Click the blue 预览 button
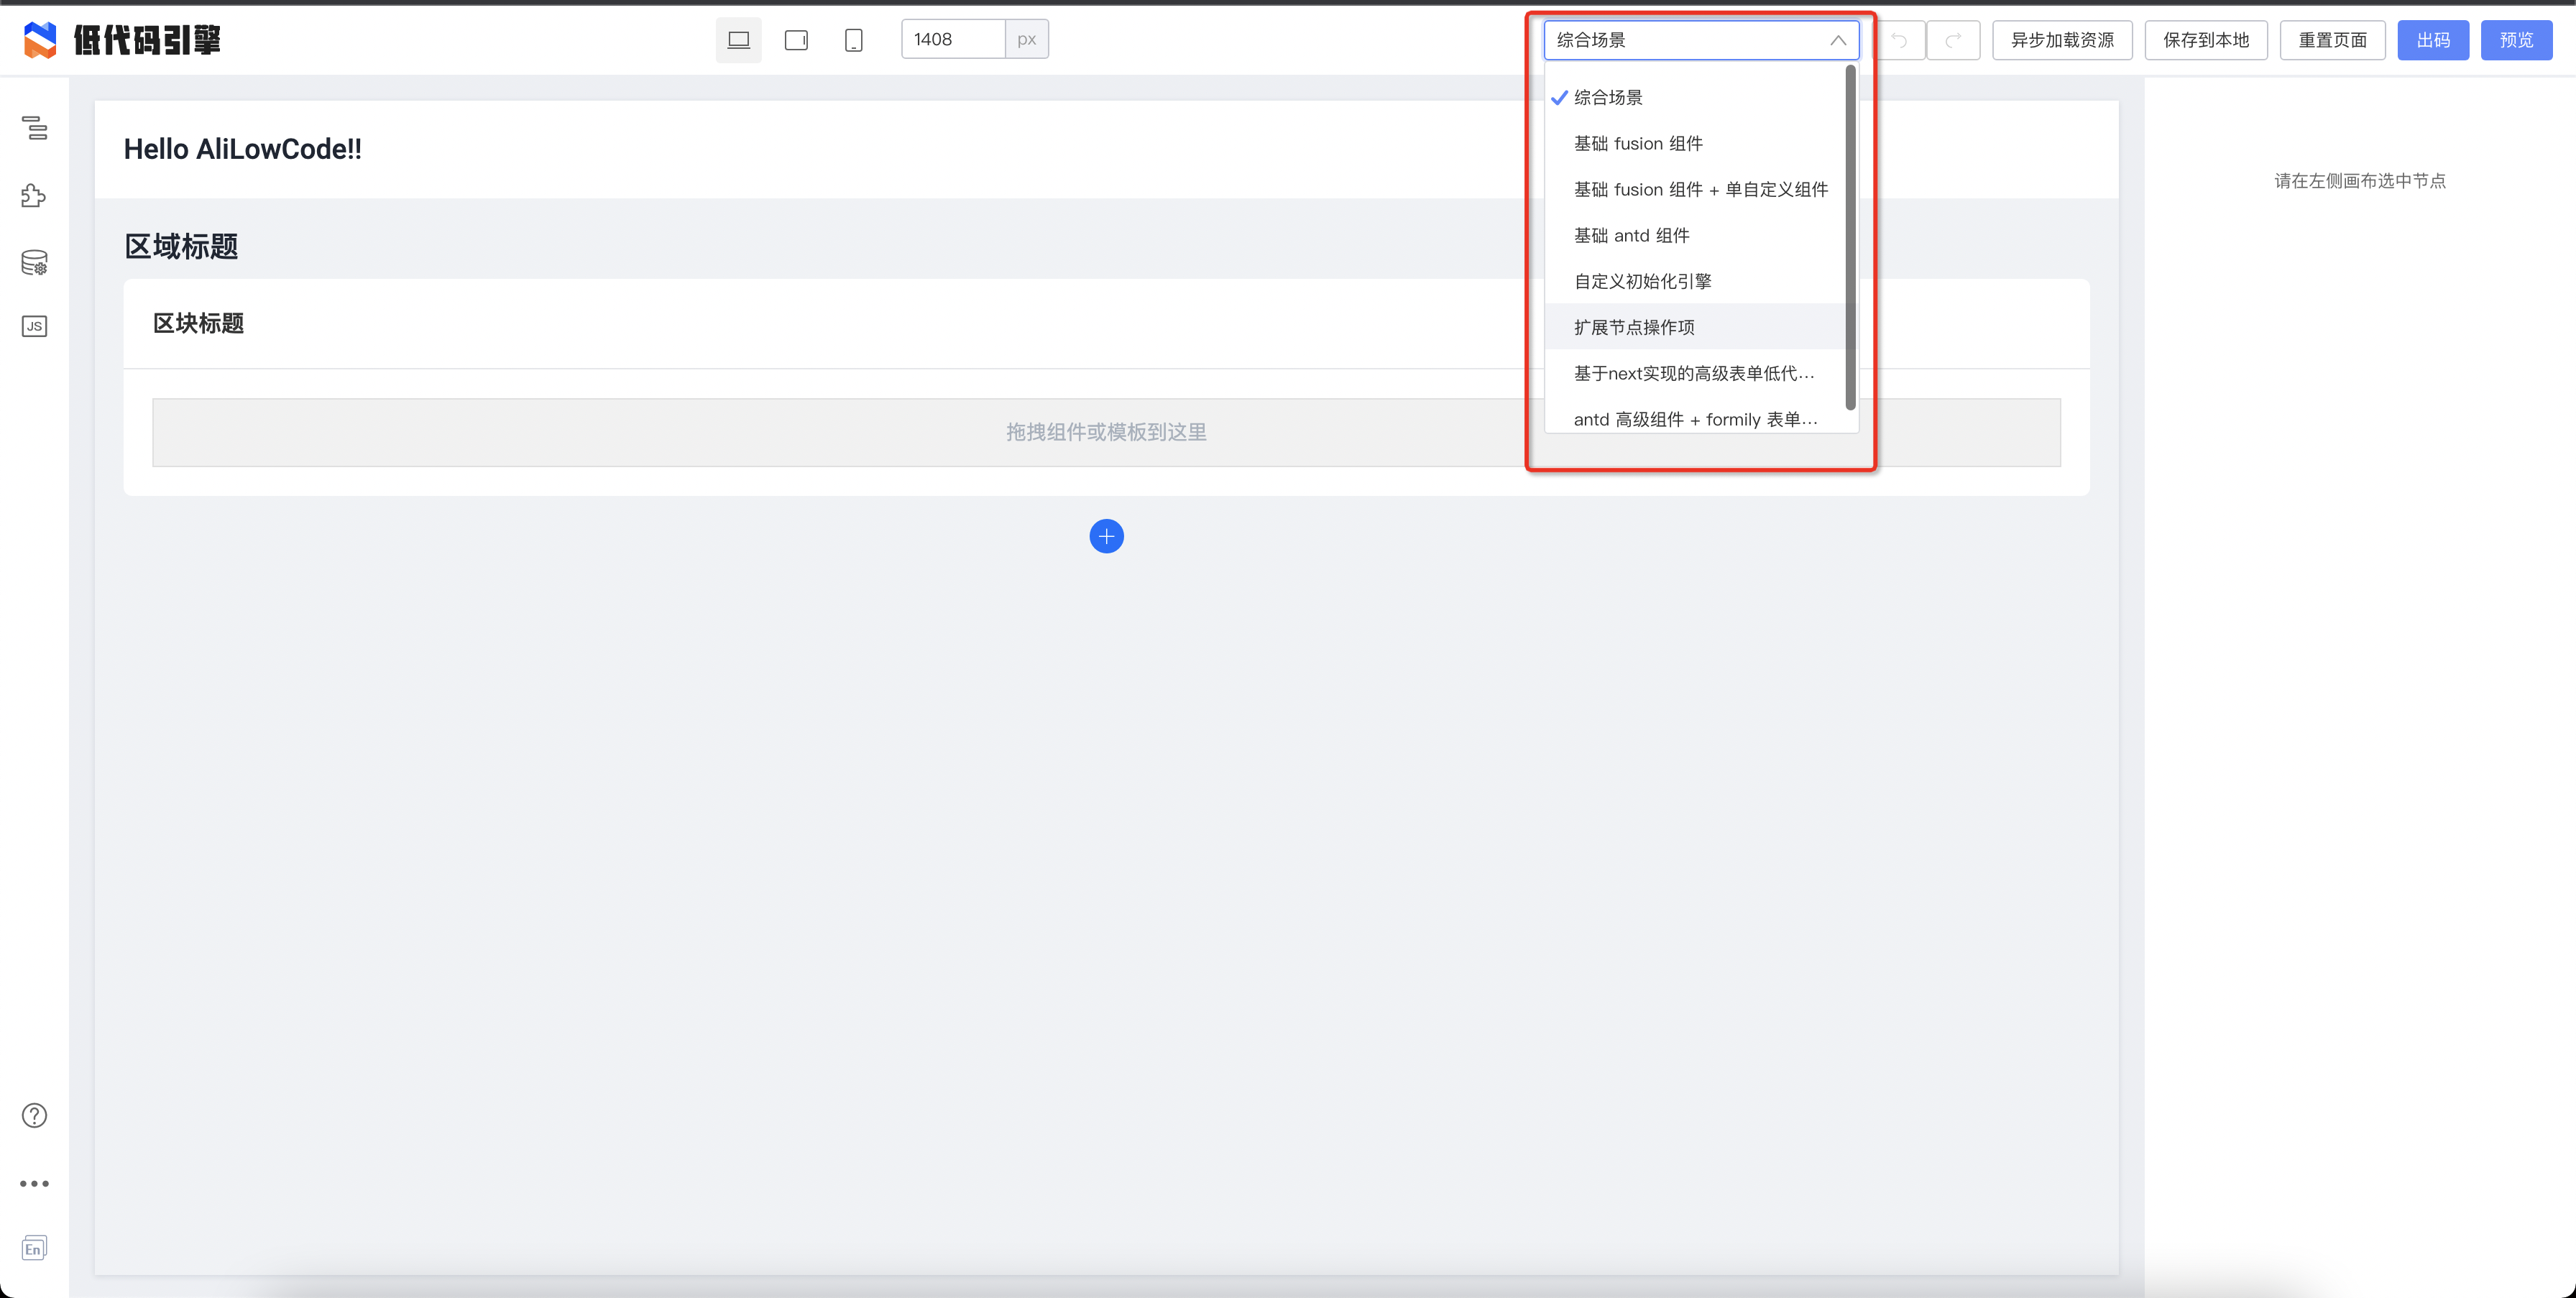This screenshot has width=2576, height=1298. tap(2516, 40)
